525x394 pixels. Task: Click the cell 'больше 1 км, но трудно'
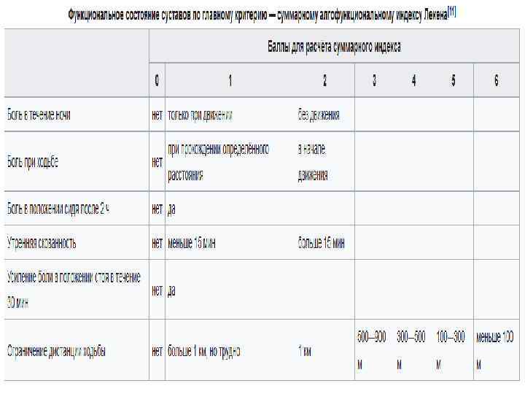(x=204, y=351)
